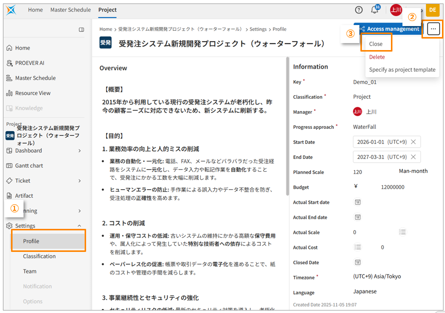
Task: Click the help question mark icon
Action: pos(358,10)
